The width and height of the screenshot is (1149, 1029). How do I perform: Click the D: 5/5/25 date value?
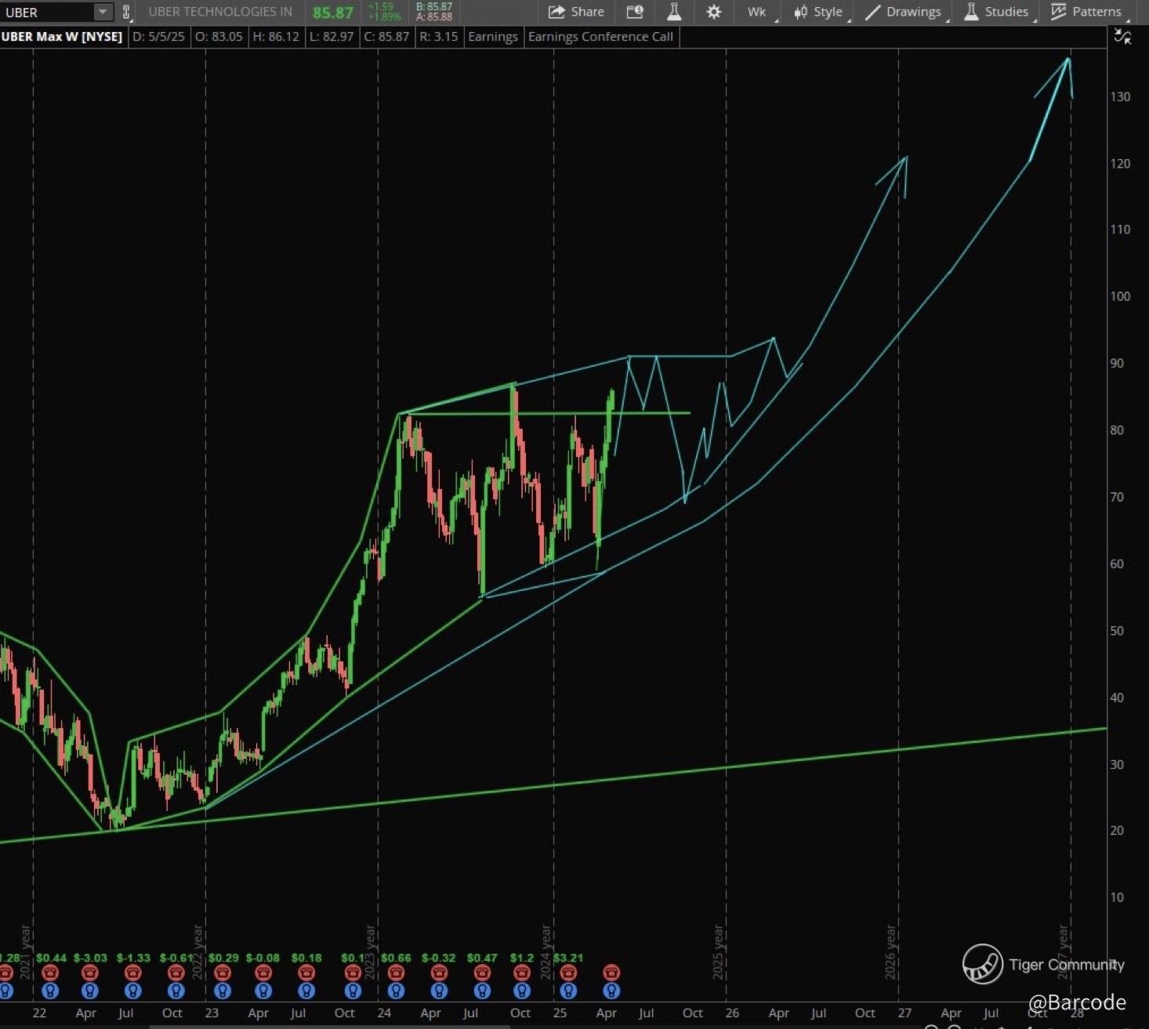pos(158,37)
